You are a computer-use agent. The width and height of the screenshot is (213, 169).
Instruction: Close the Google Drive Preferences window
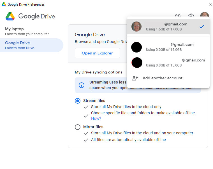(210, 4)
